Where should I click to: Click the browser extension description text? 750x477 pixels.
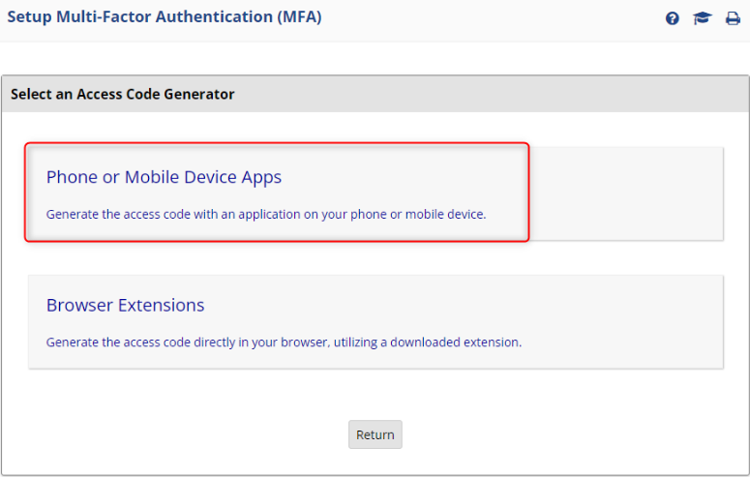(x=284, y=342)
